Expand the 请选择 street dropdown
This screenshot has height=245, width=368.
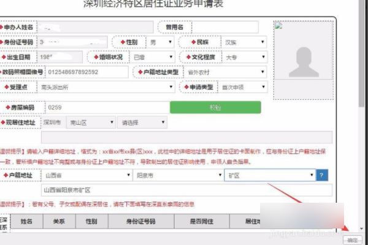[x=142, y=123]
